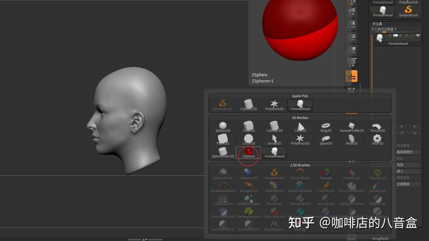429x241 pixels.
Task: Pick the Sphereinder3D mesh
Action: point(223,153)
